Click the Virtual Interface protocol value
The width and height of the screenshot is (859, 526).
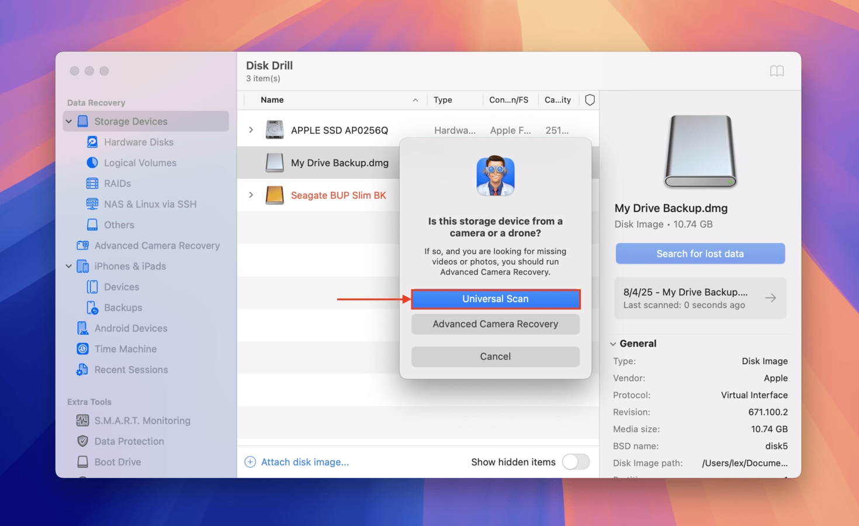coord(754,395)
